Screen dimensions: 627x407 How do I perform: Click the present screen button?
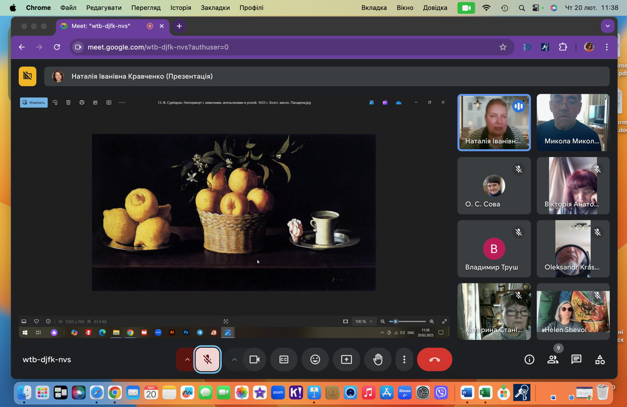click(346, 360)
